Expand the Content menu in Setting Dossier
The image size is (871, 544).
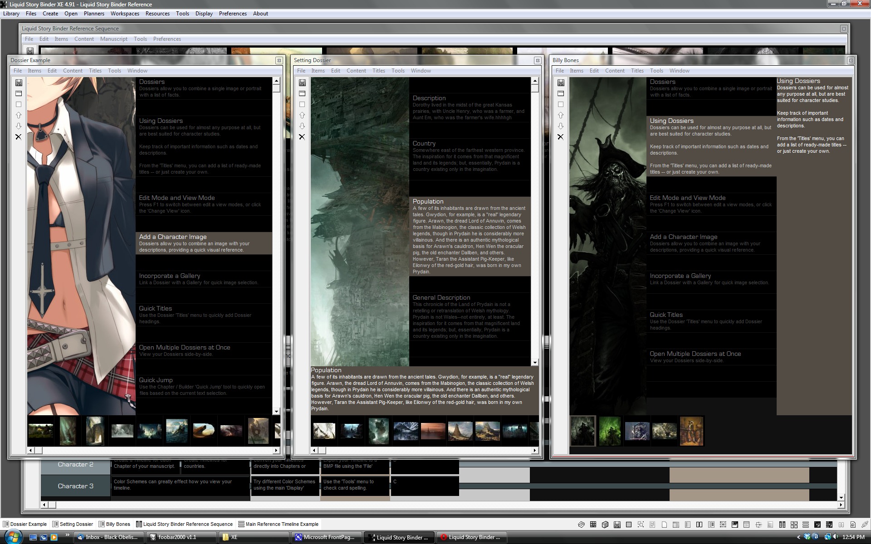point(356,71)
